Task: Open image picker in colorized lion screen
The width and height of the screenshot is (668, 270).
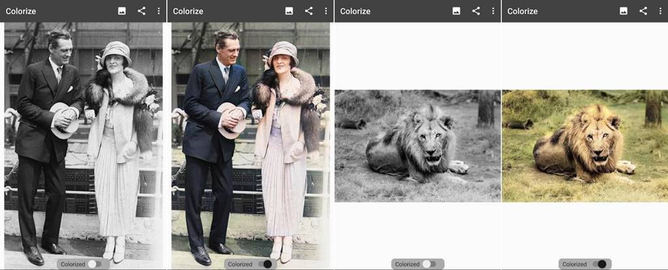Action: click(x=624, y=11)
